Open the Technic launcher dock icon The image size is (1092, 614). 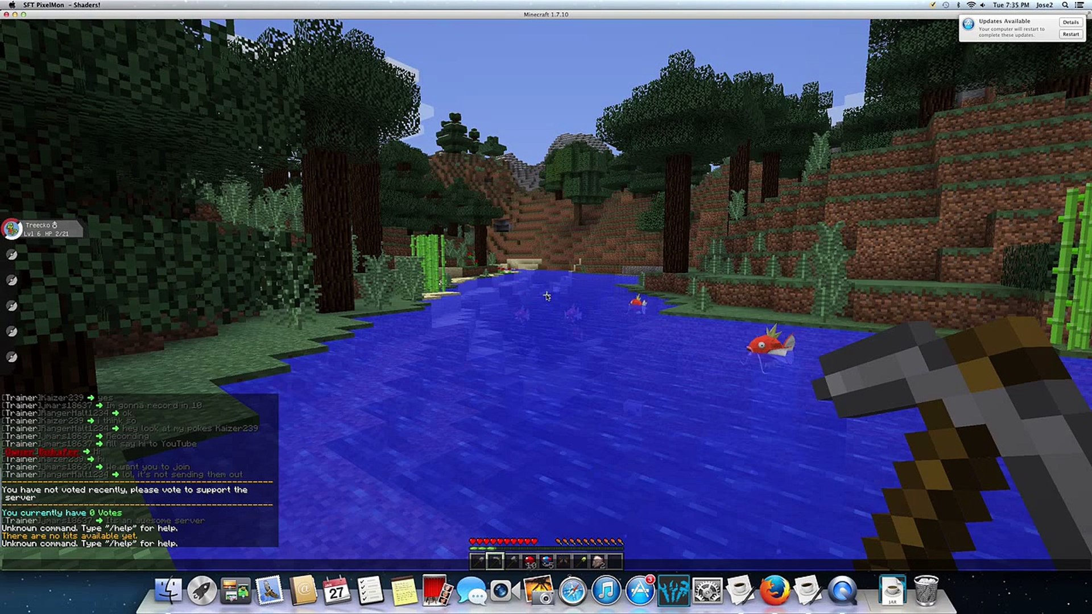(x=673, y=591)
